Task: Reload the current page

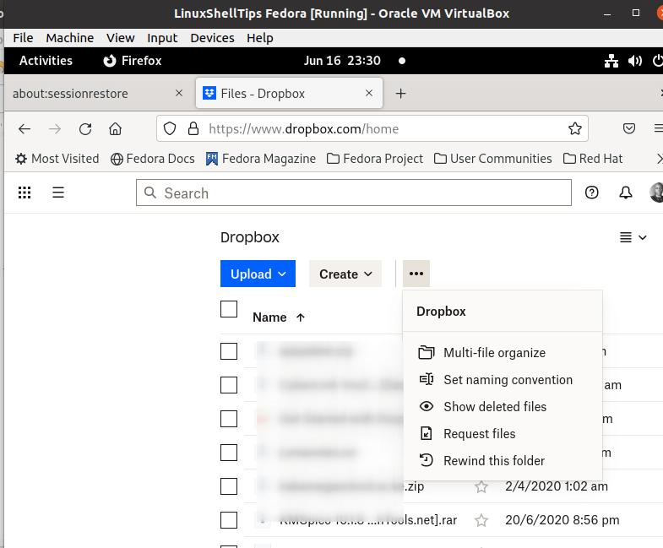Action: click(85, 128)
